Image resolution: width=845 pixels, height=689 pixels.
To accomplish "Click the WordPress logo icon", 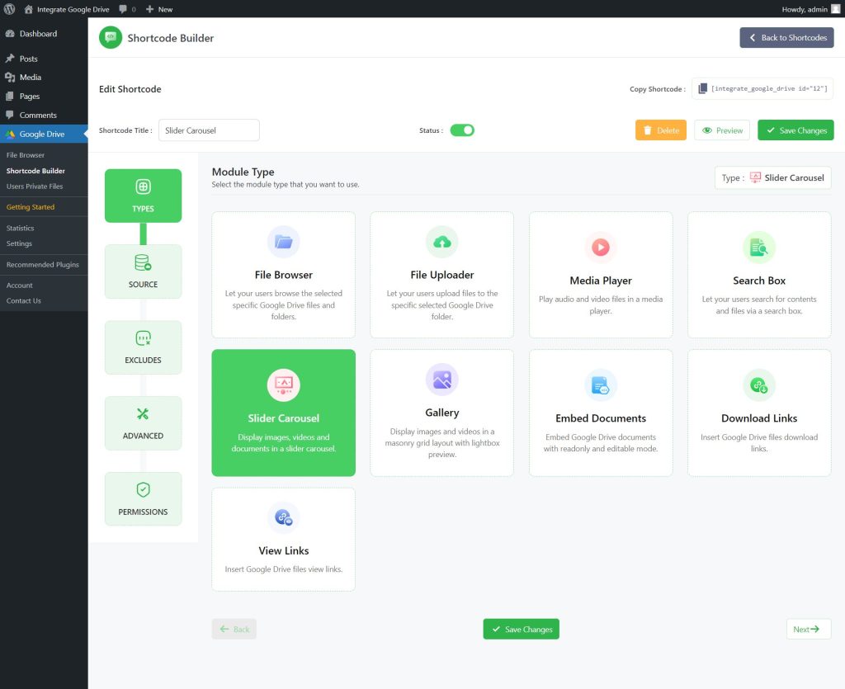I will pos(9,9).
